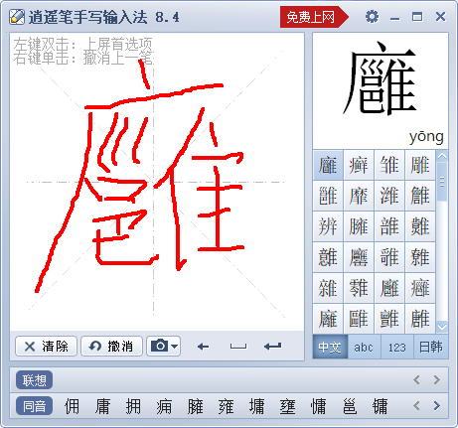
Task: Click inside the handwriting canvas area
Action: pos(157,182)
